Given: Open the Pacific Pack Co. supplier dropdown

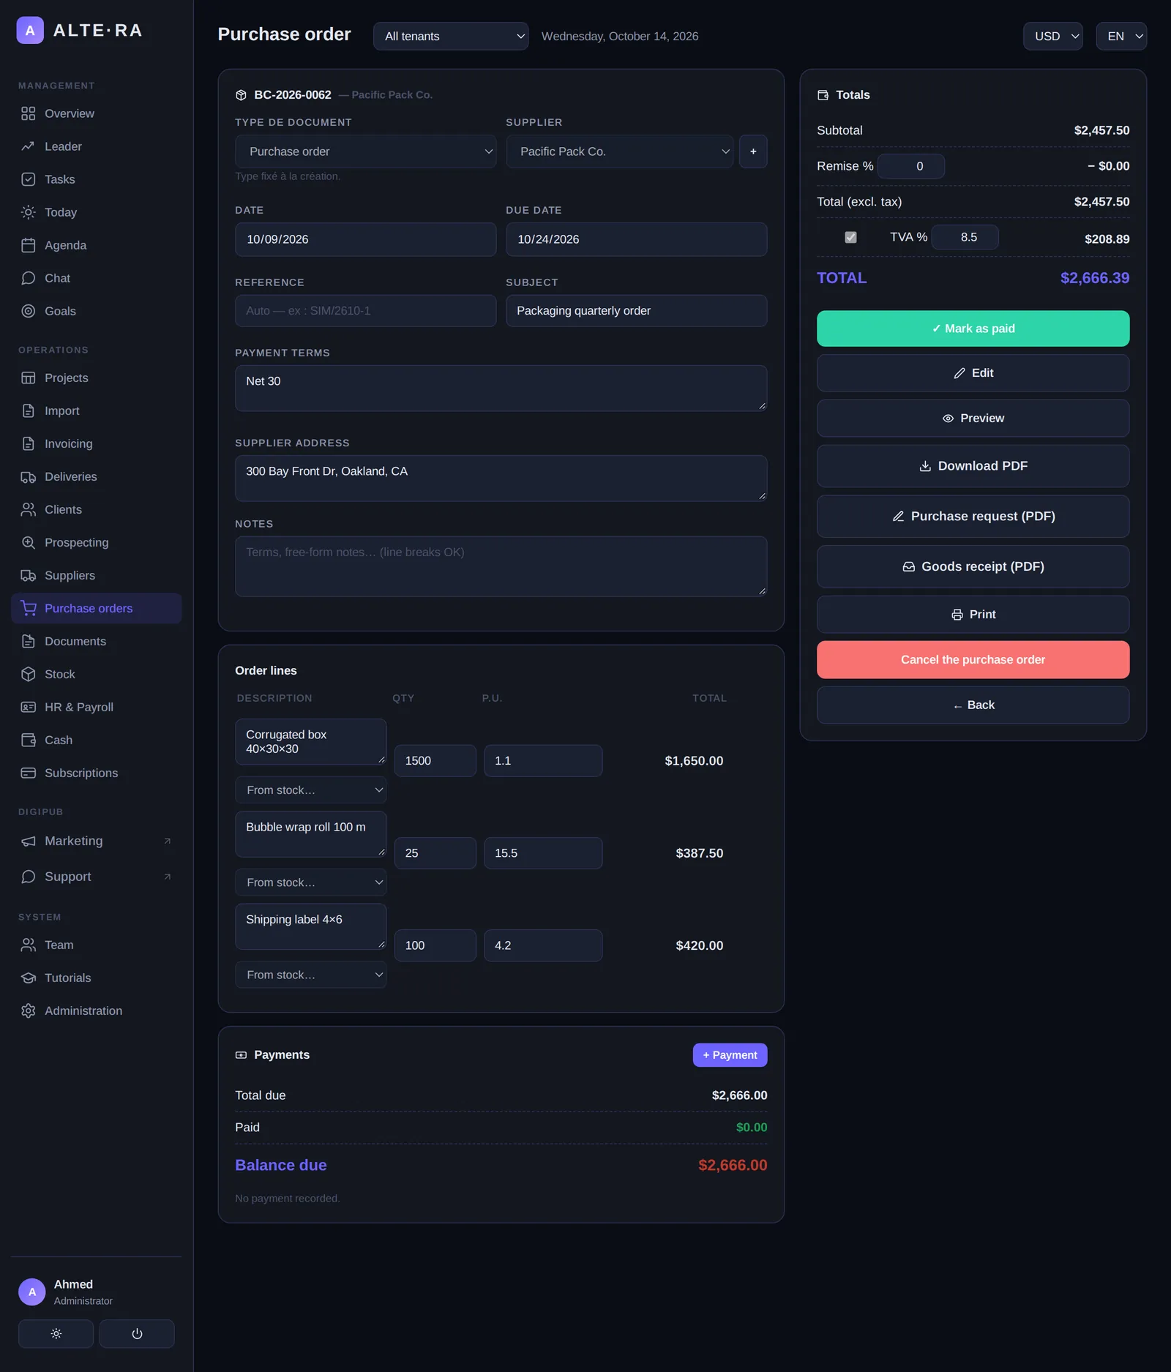Looking at the screenshot, I should click(x=619, y=151).
